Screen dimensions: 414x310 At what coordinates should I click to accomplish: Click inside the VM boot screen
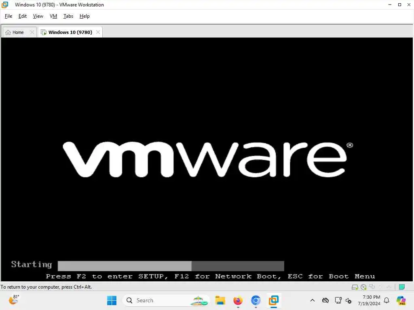pyautogui.click(x=207, y=159)
